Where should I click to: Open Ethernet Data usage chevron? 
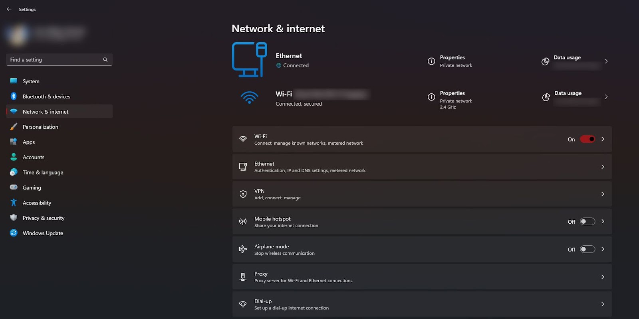(x=606, y=61)
